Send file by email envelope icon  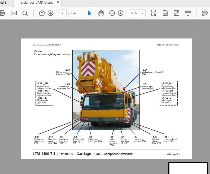coord(14,13)
